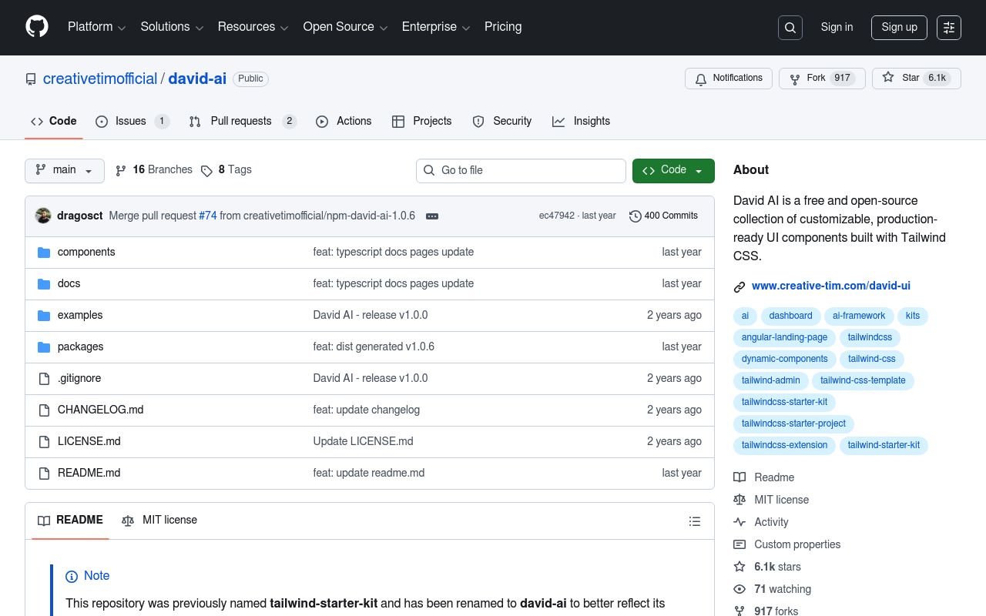This screenshot has width=986, height=616.
Task: Click the Sign up button
Action: pyautogui.click(x=899, y=28)
